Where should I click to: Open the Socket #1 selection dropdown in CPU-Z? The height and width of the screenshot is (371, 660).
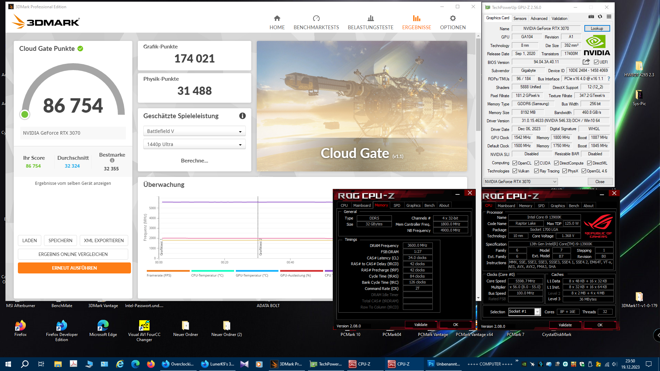(524, 312)
